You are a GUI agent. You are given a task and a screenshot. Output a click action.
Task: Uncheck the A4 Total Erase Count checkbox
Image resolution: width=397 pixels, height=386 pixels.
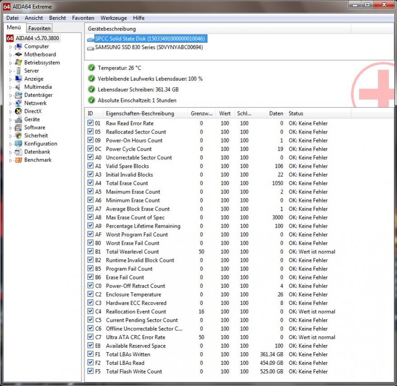(90, 183)
